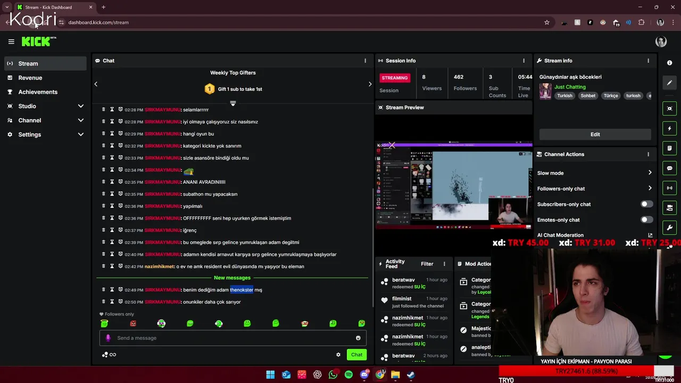The width and height of the screenshot is (681, 383).
Task: Insert the red angry emote
Action: point(133,323)
